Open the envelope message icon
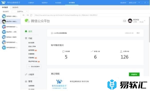 point(124,21)
